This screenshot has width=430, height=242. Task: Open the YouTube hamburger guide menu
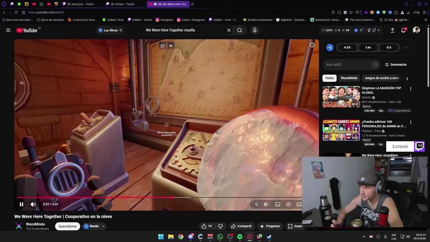(8, 30)
